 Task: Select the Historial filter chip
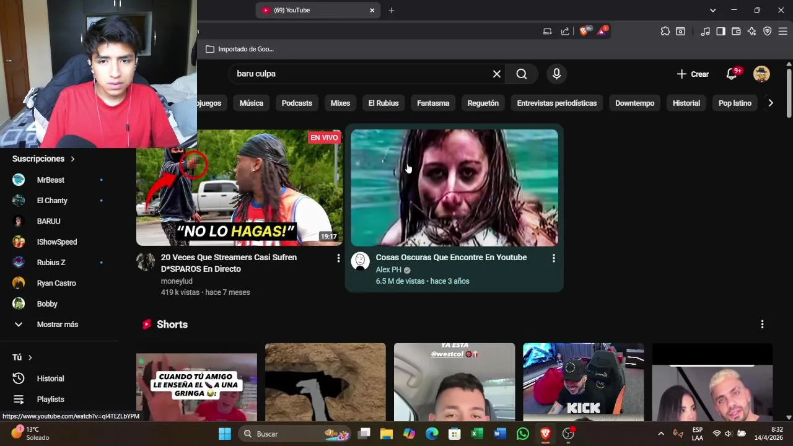point(686,103)
